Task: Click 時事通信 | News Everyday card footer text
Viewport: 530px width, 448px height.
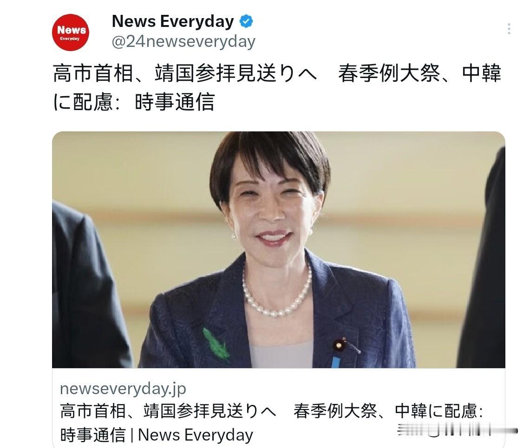Action: point(157,435)
